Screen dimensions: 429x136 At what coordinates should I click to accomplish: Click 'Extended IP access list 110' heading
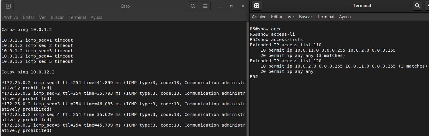(x=286, y=45)
